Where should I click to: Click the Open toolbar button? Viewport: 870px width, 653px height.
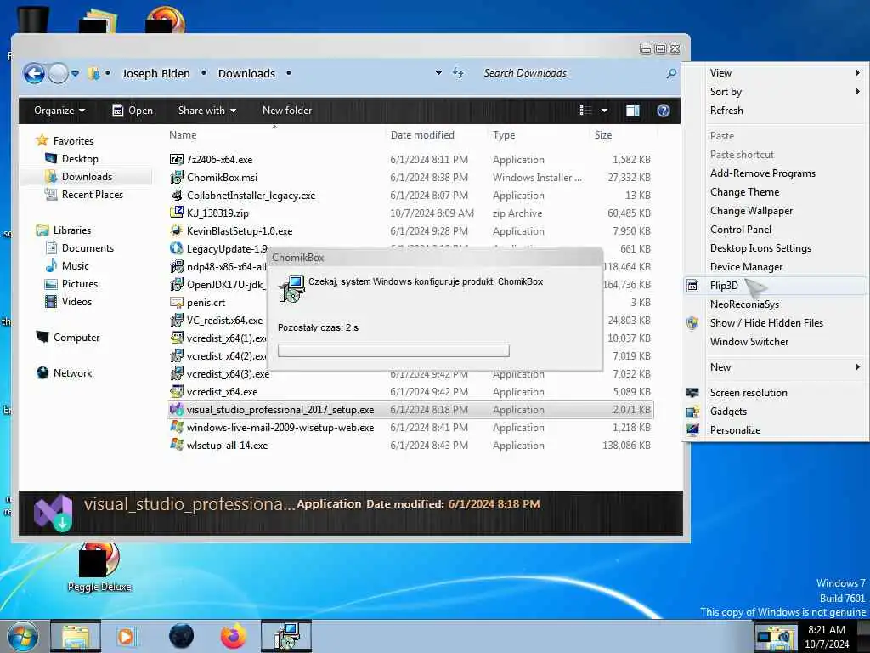(133, 111)
